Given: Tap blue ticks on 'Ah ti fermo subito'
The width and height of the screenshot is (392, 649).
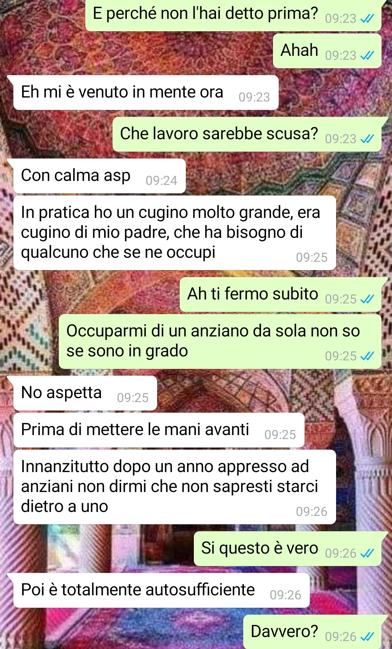Looking at the screenshot, I should pyautogui.click(x=367, y=299).
